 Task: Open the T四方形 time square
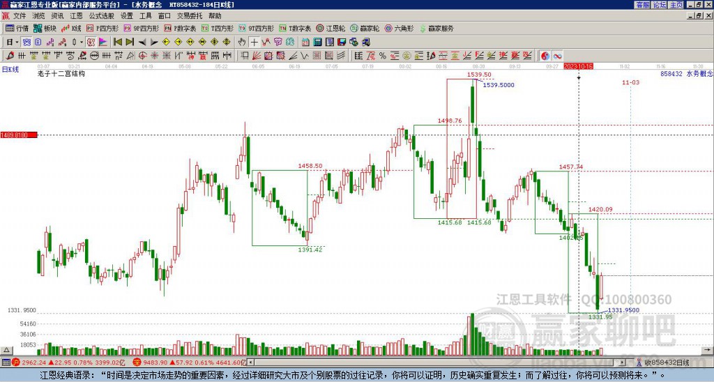pos(218,28)
